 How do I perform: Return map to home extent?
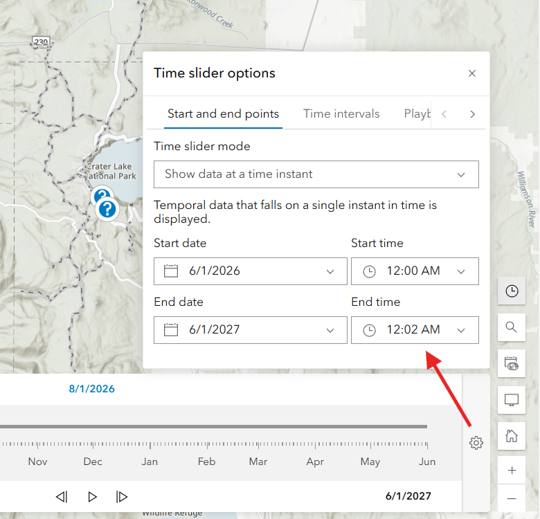pyautogui.click(x=512, y=436)
